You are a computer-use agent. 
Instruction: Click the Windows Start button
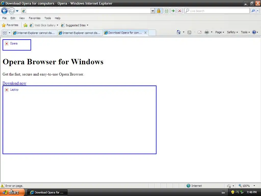pyautogui.click(x=12, y=192)
